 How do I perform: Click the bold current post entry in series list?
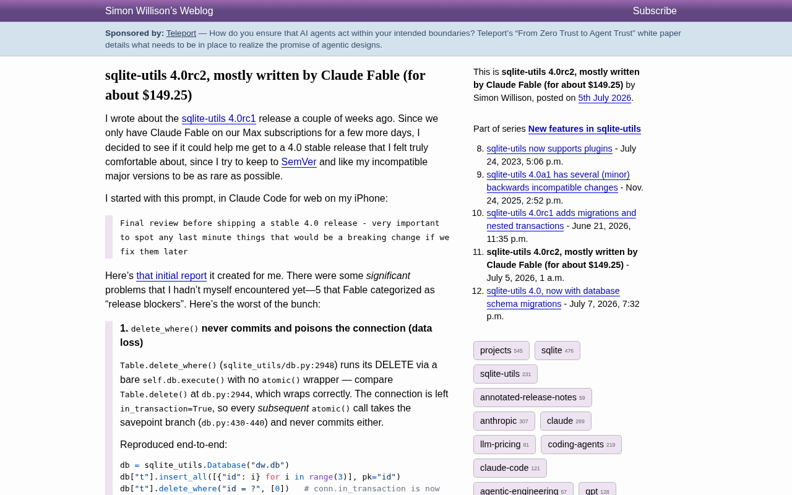pos(562,259)
